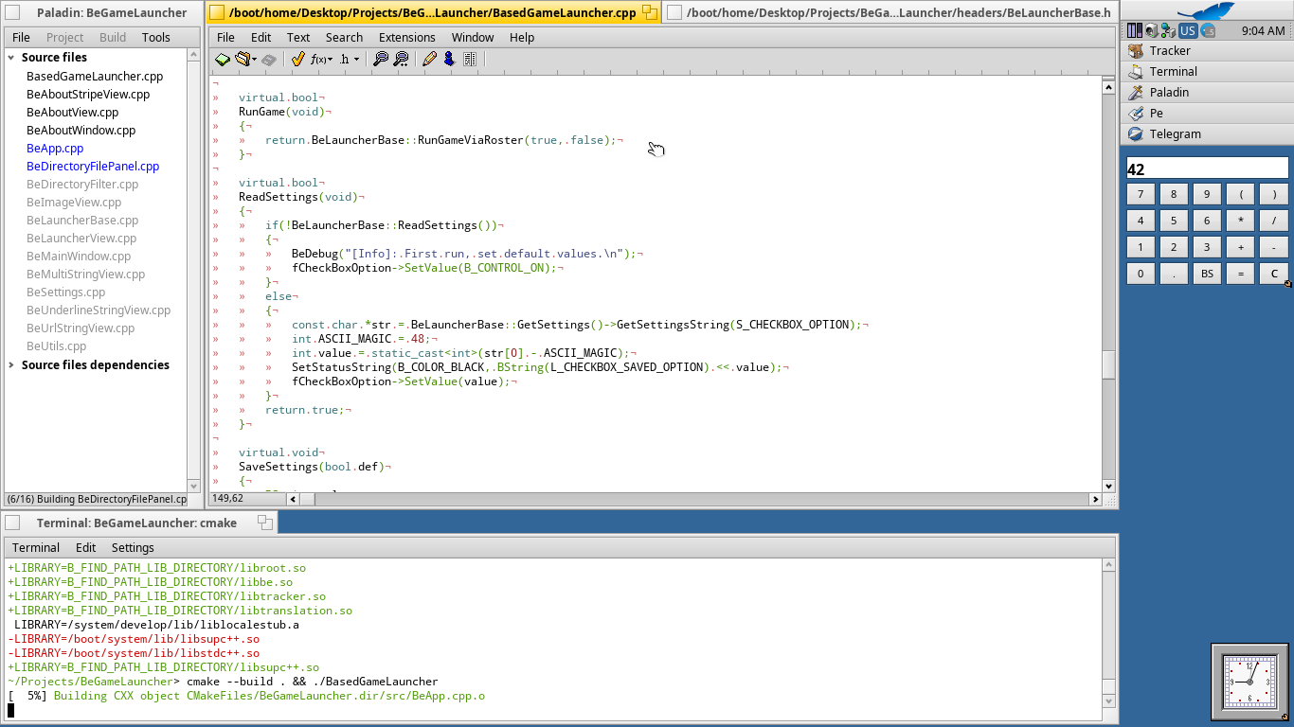The image size is (1294, 727).
Task: Select BasedGameLauncher.cpp in Paladin file list
Action: pyautogui.click(x=95, y=77)
